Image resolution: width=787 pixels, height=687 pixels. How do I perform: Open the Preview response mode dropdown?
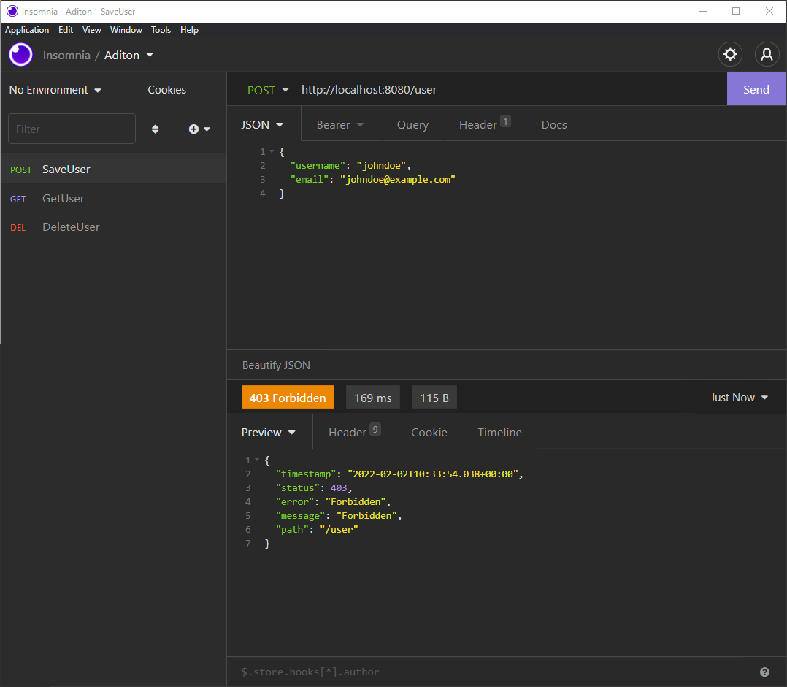[269, 432]
